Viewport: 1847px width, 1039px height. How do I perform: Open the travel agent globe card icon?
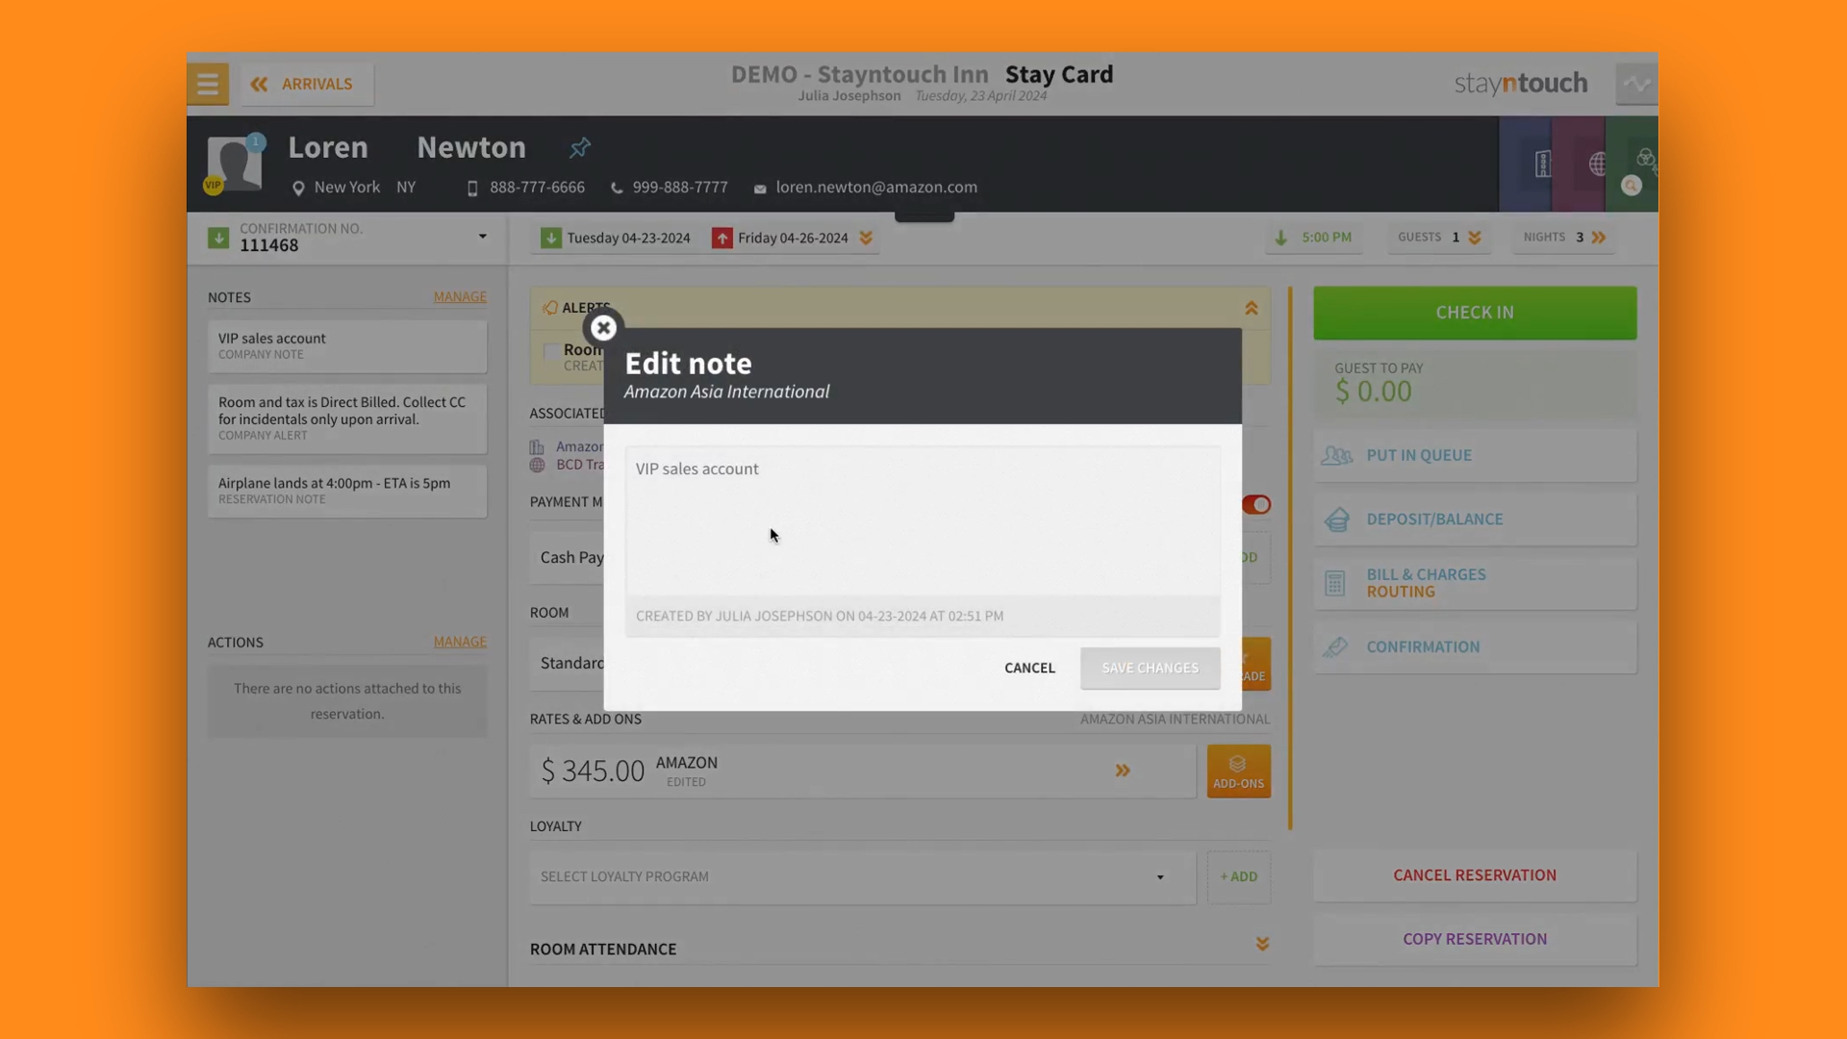click(1597, 165)
